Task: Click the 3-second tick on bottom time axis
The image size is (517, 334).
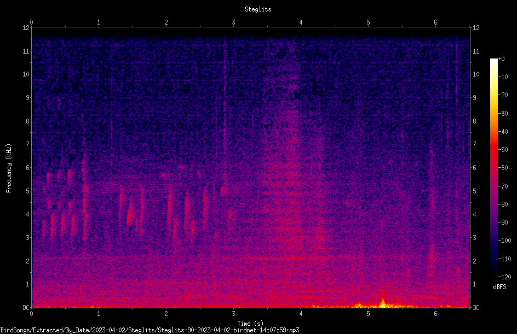Action: pos(233,314)
